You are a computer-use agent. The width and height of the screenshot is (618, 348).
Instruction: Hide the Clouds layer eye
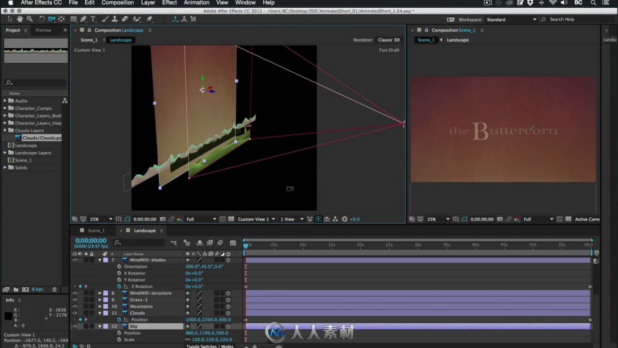click(74, 313)
